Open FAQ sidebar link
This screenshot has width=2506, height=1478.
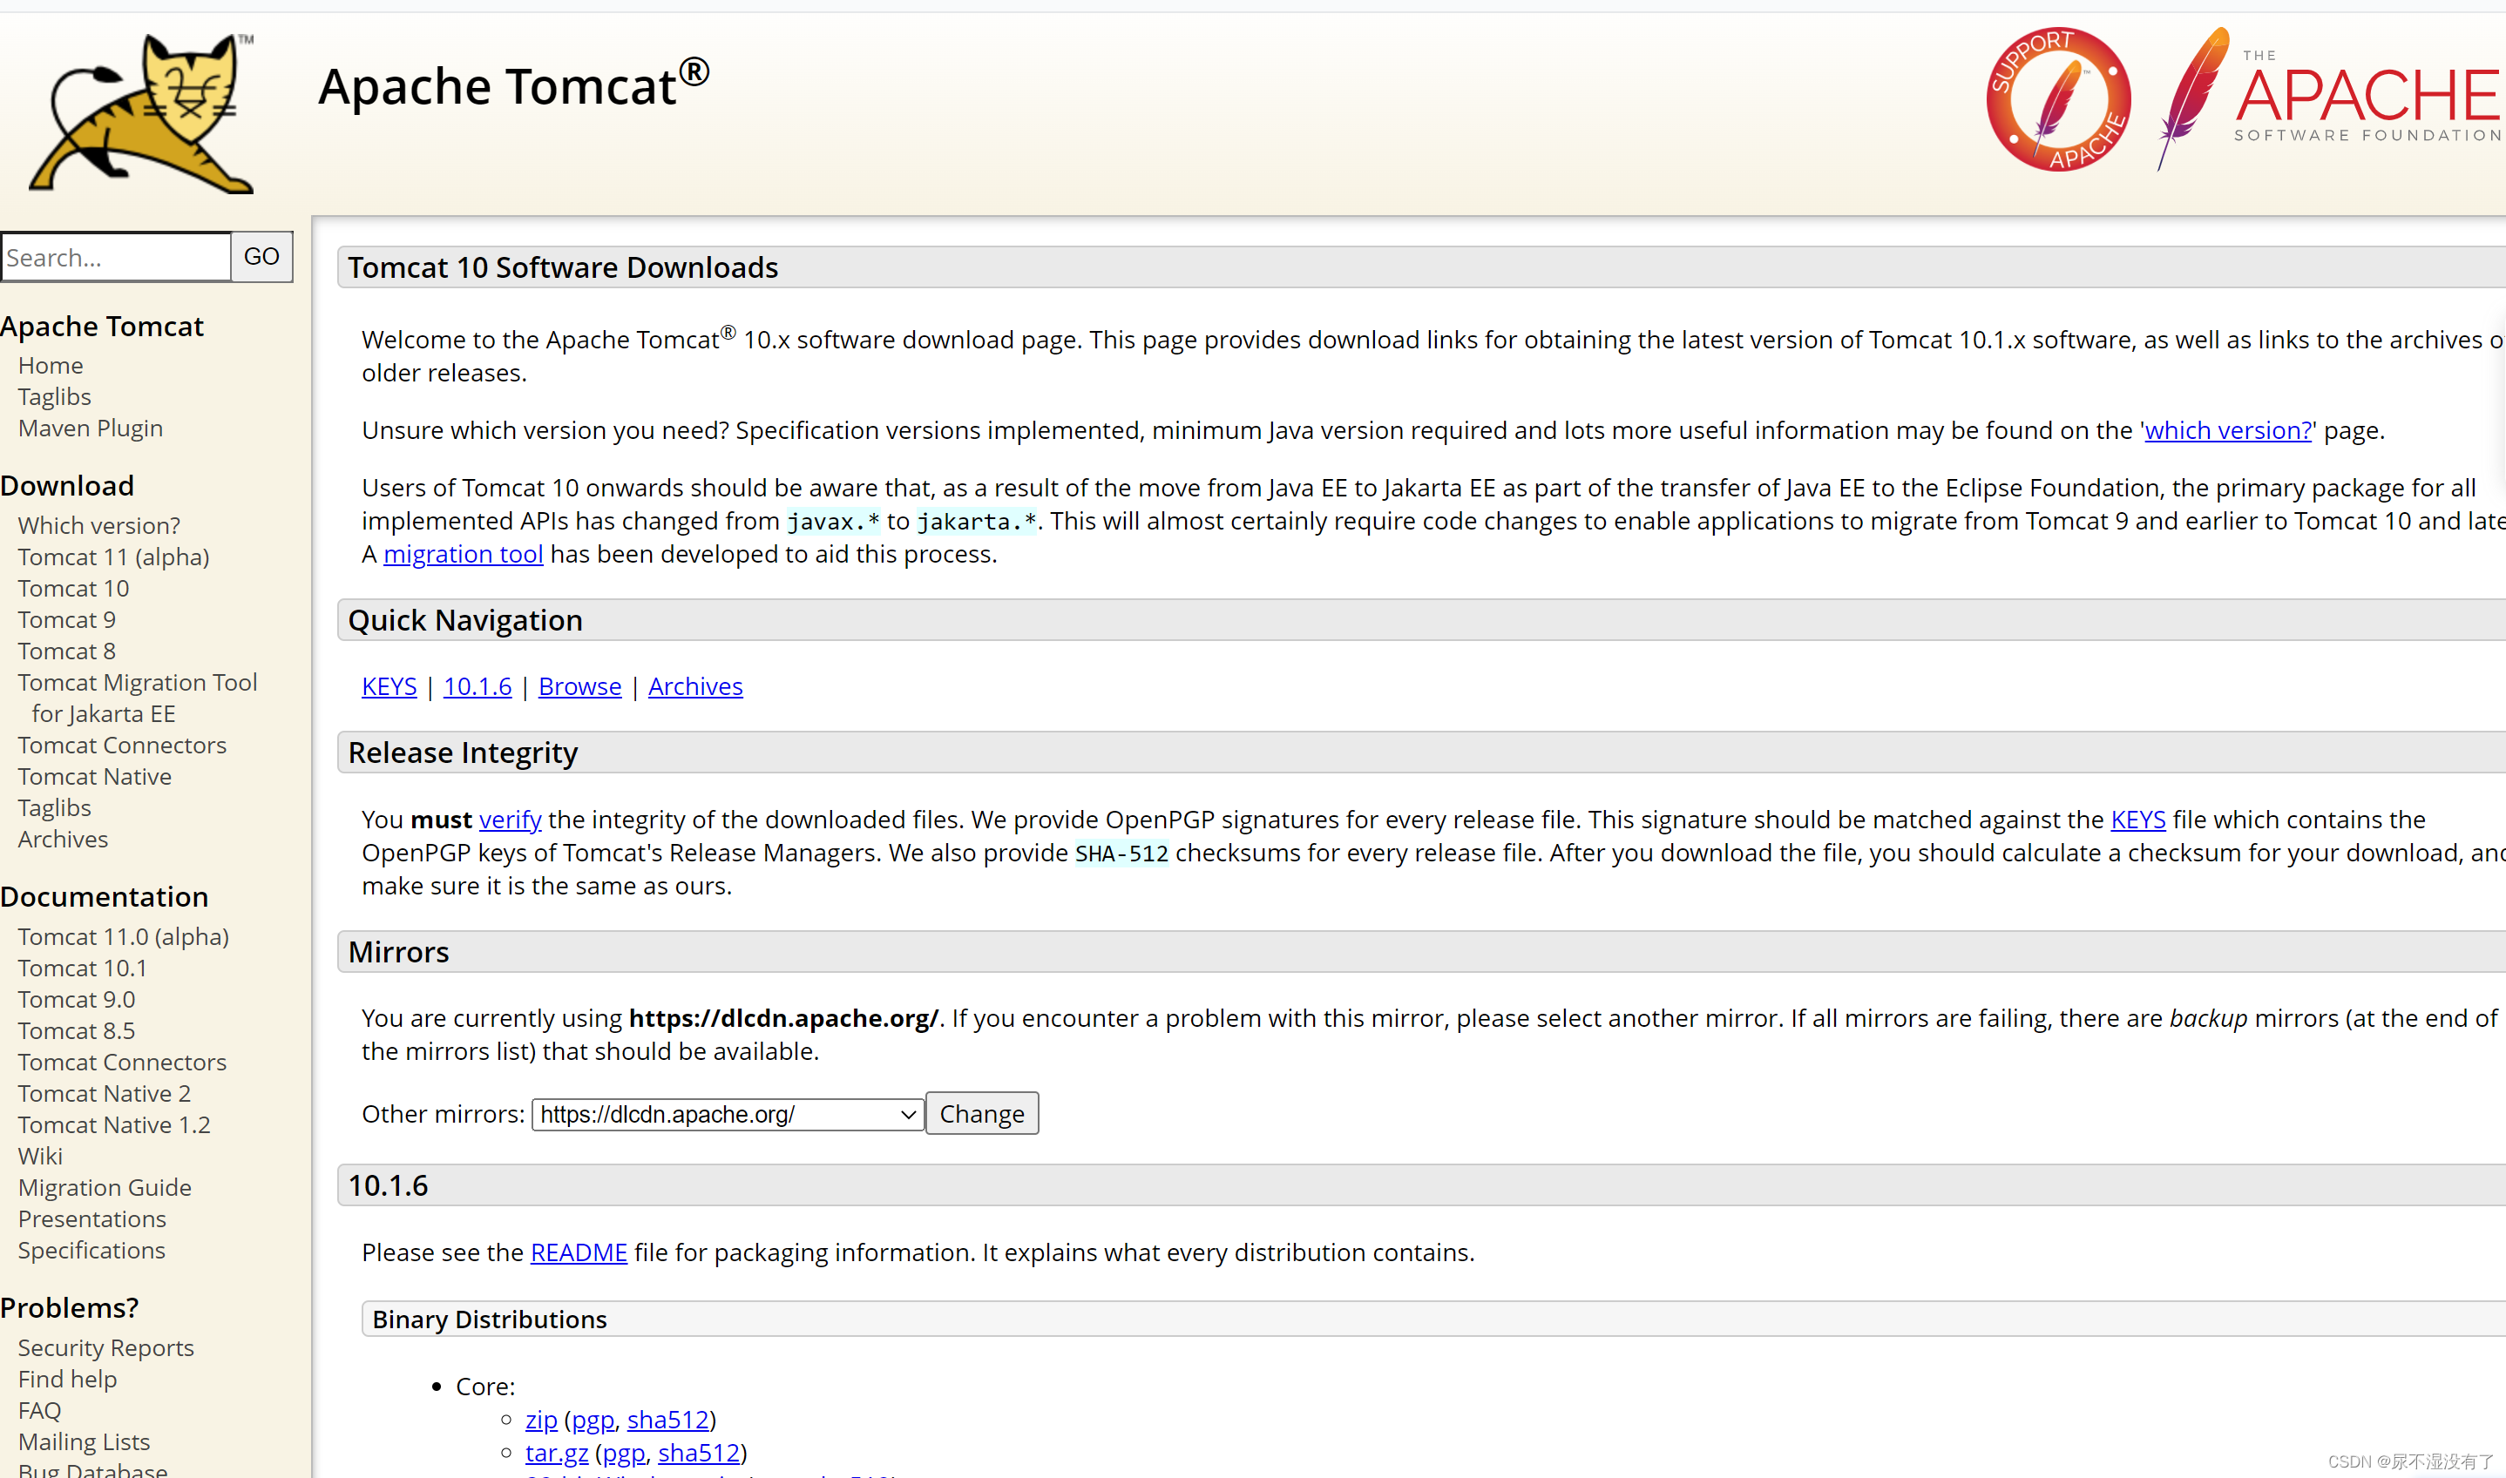40,1411
